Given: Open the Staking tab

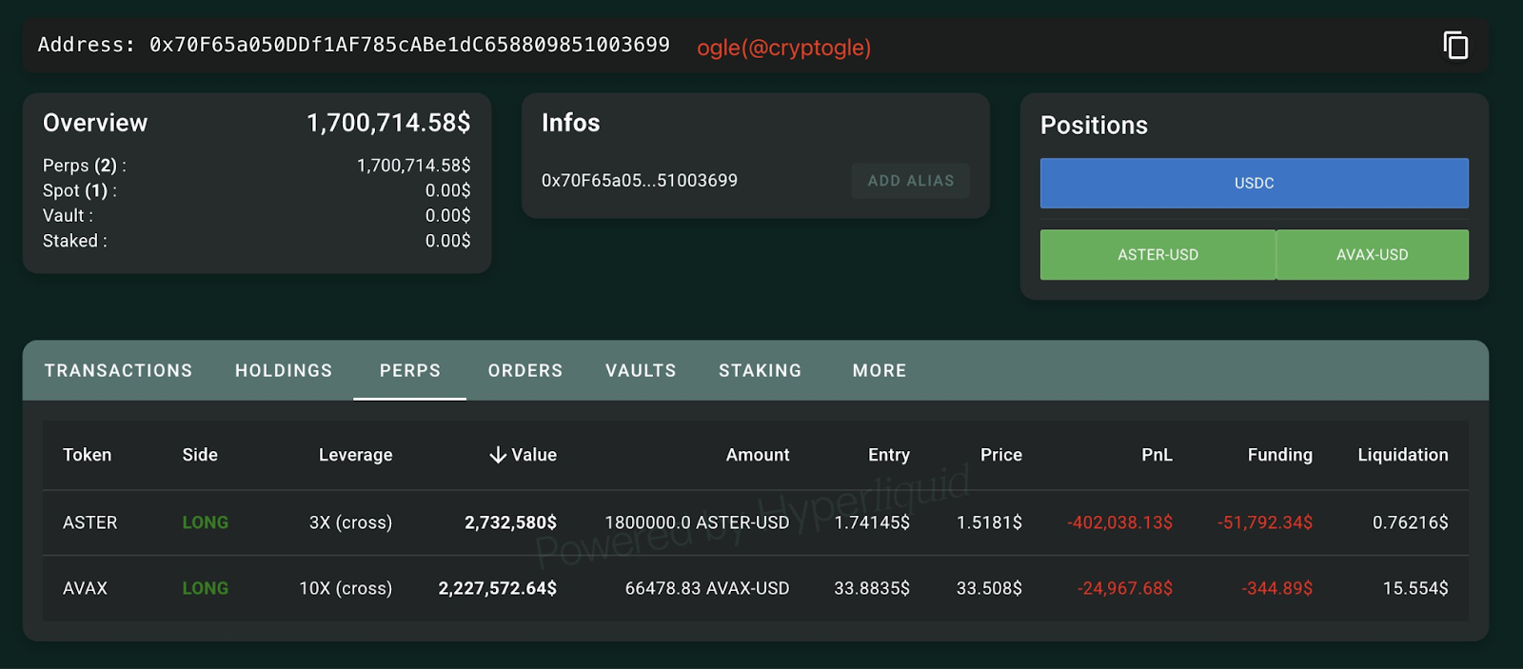Looking at the screenshot, I should coord(760,370).
